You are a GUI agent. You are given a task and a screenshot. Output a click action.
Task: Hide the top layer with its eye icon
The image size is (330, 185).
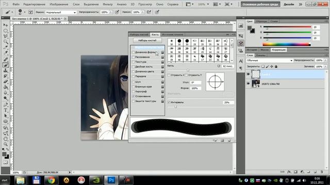(x=249, y=74)
